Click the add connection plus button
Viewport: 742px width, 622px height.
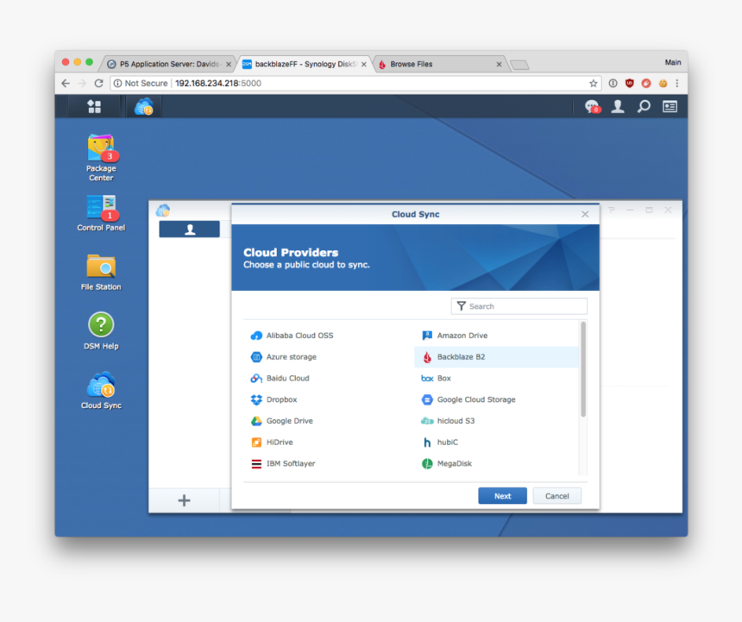pos(184,500)
